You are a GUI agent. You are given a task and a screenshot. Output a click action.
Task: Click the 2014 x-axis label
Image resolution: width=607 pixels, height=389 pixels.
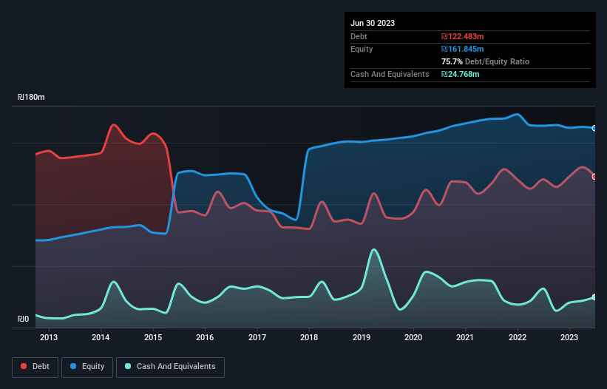click(101, 337)
